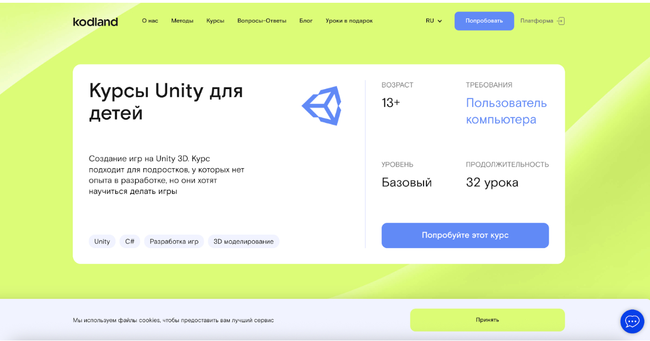
Task: Select the C# tag chip
Action: (x=130, y=241)
